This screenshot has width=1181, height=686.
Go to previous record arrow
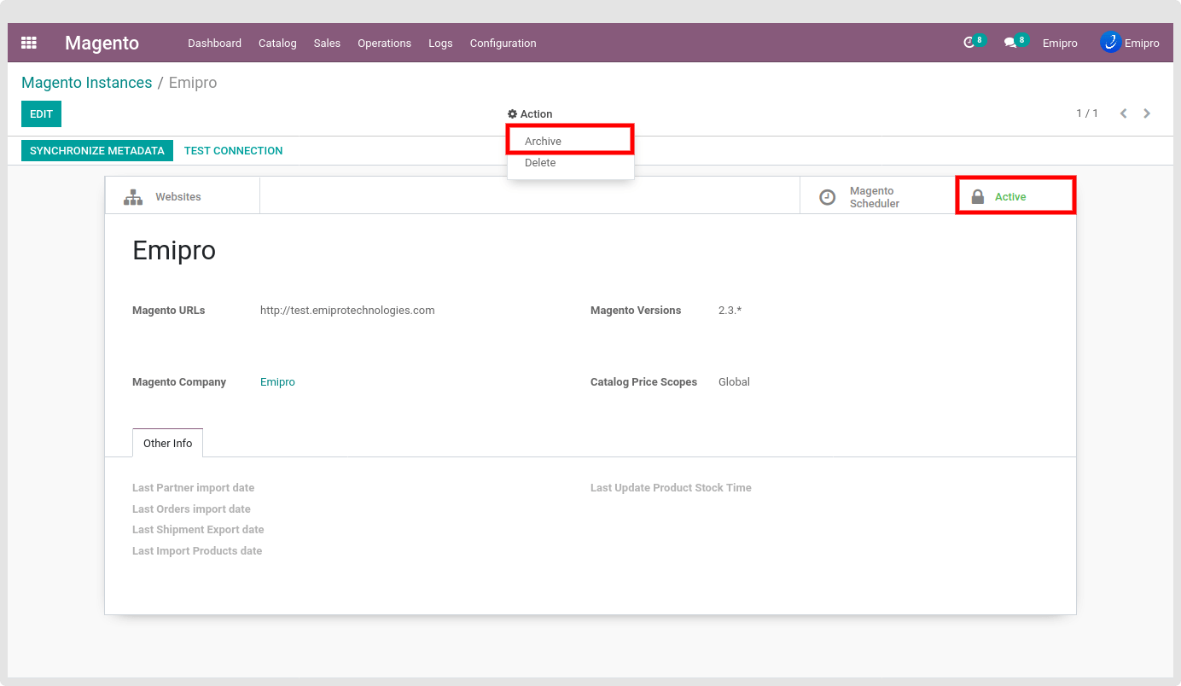pos(1123,113)
